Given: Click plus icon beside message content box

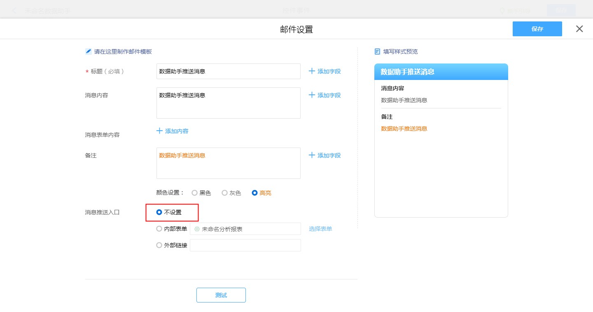Looking at the screenshot, I should pos(312,95).
